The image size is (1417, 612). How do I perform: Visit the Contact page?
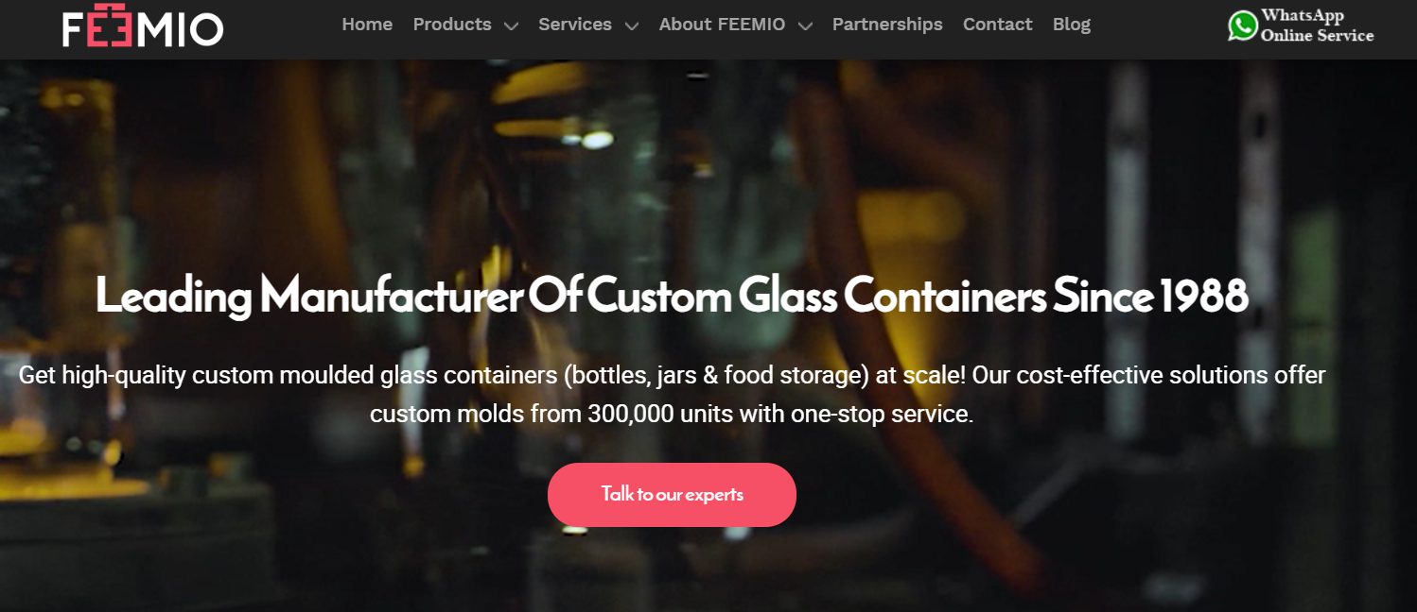point(997,25)
